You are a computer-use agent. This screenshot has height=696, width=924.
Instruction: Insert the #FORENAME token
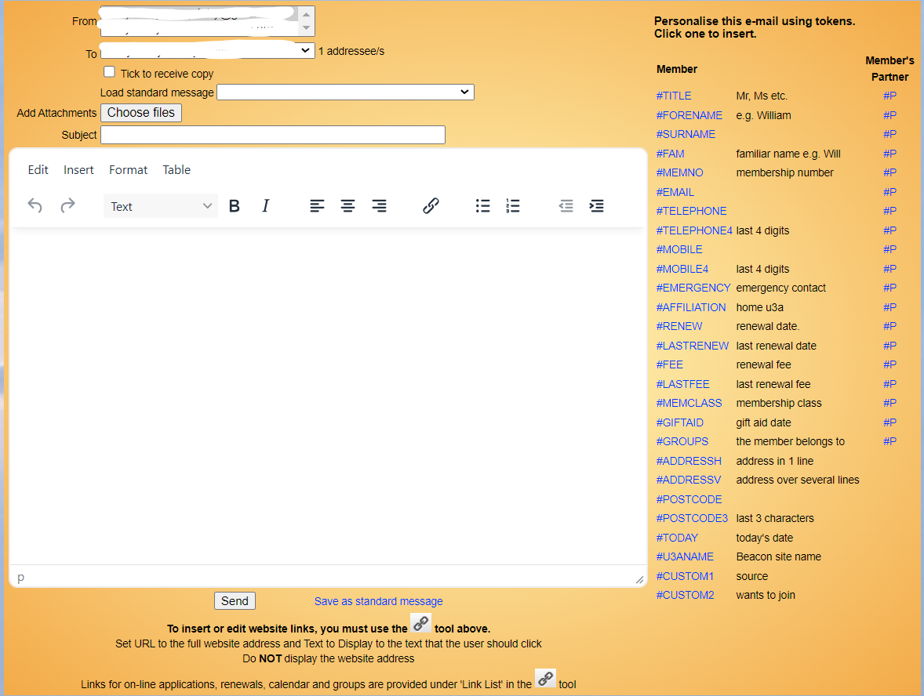(689, 115)
